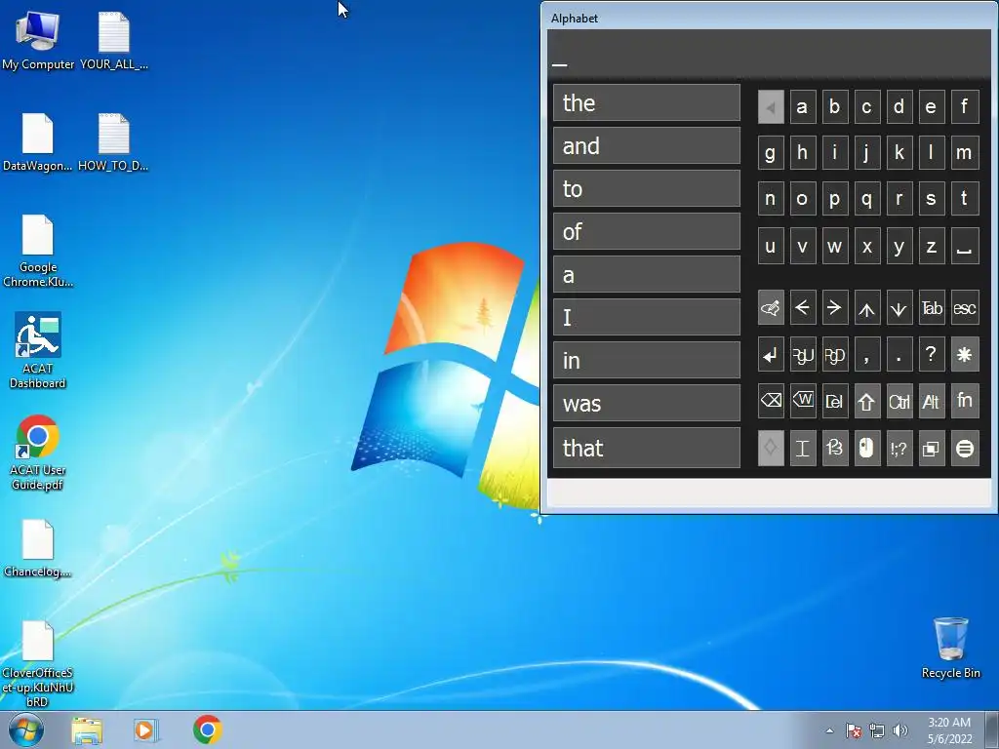Click the comma key
The image size is (999, 749).
click(866, 355)
